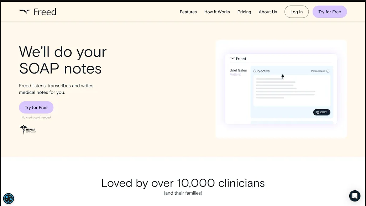
Task: Click Try for Free in the header
Action: click(x=329, y=12)
